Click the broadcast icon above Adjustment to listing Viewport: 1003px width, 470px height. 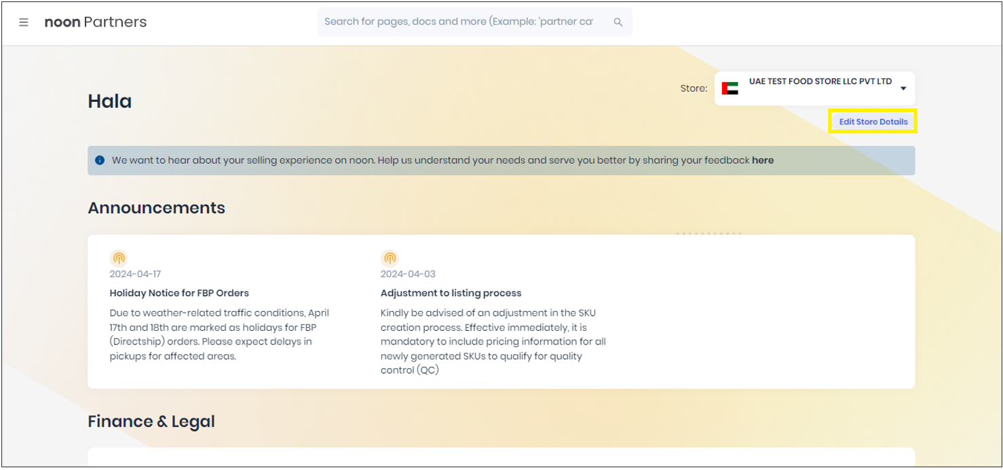390,258
